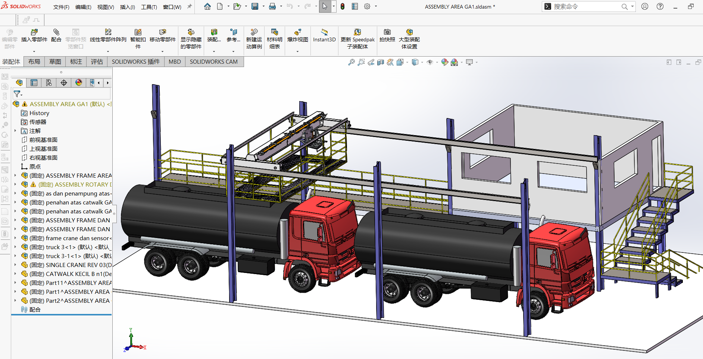Open the Edit Appearance color ball
The height and width of the screenshot is (359, 703).
click(x=444, y=62)
